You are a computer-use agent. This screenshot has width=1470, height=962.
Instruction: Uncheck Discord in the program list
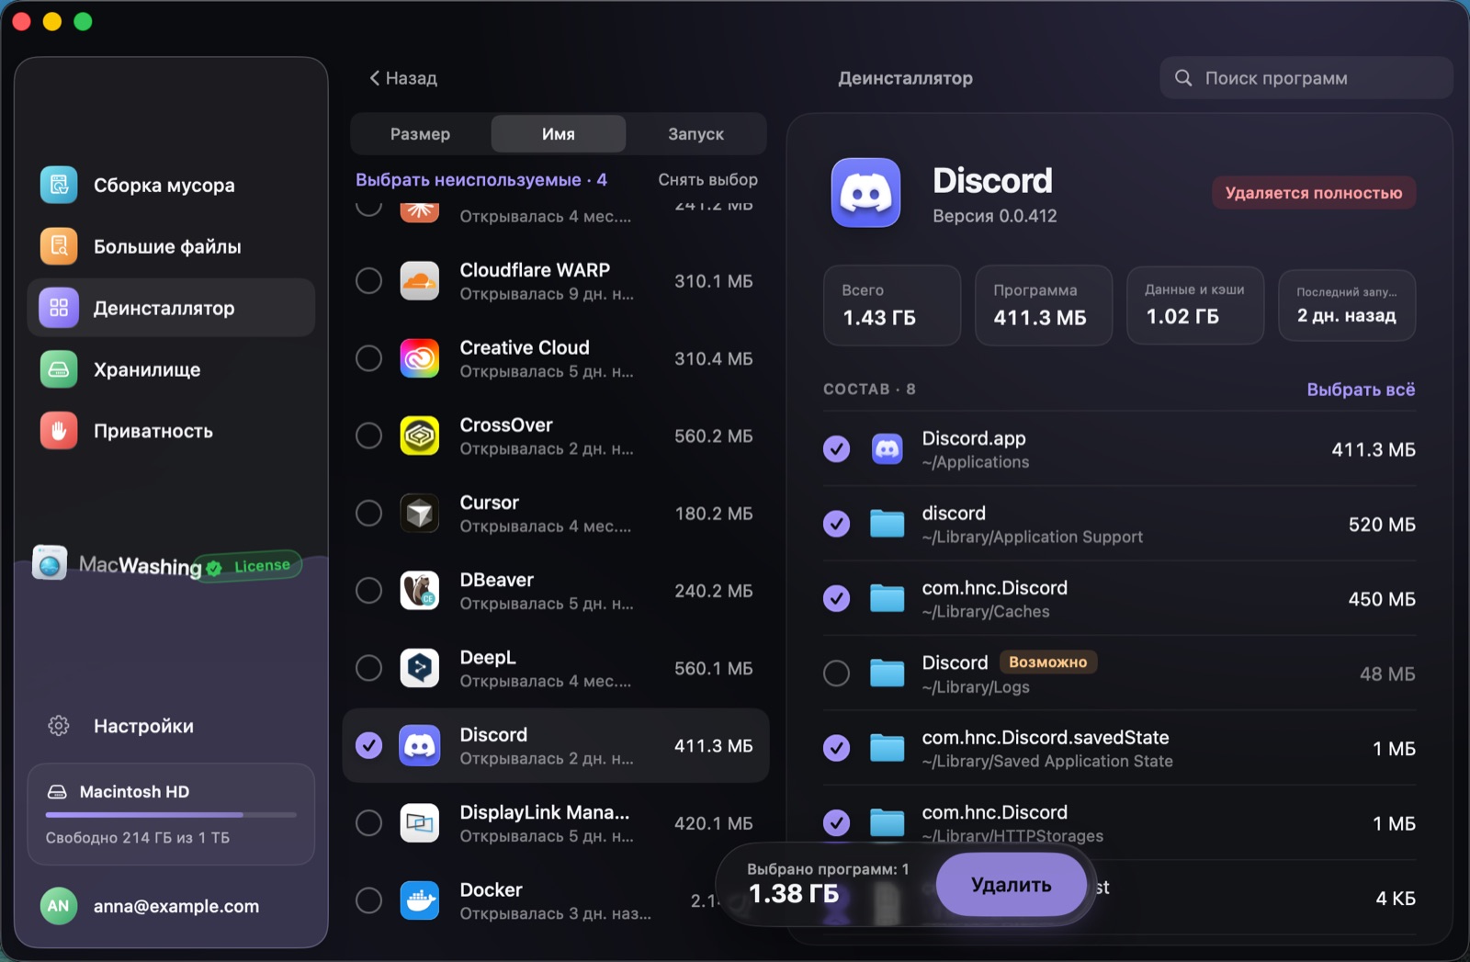[368, 745]
